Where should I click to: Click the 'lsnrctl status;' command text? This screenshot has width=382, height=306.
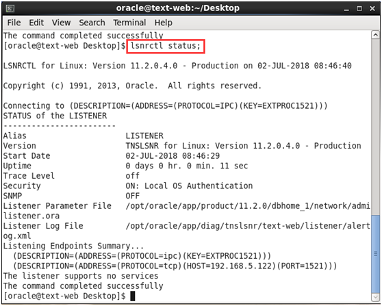pos(166,46)
